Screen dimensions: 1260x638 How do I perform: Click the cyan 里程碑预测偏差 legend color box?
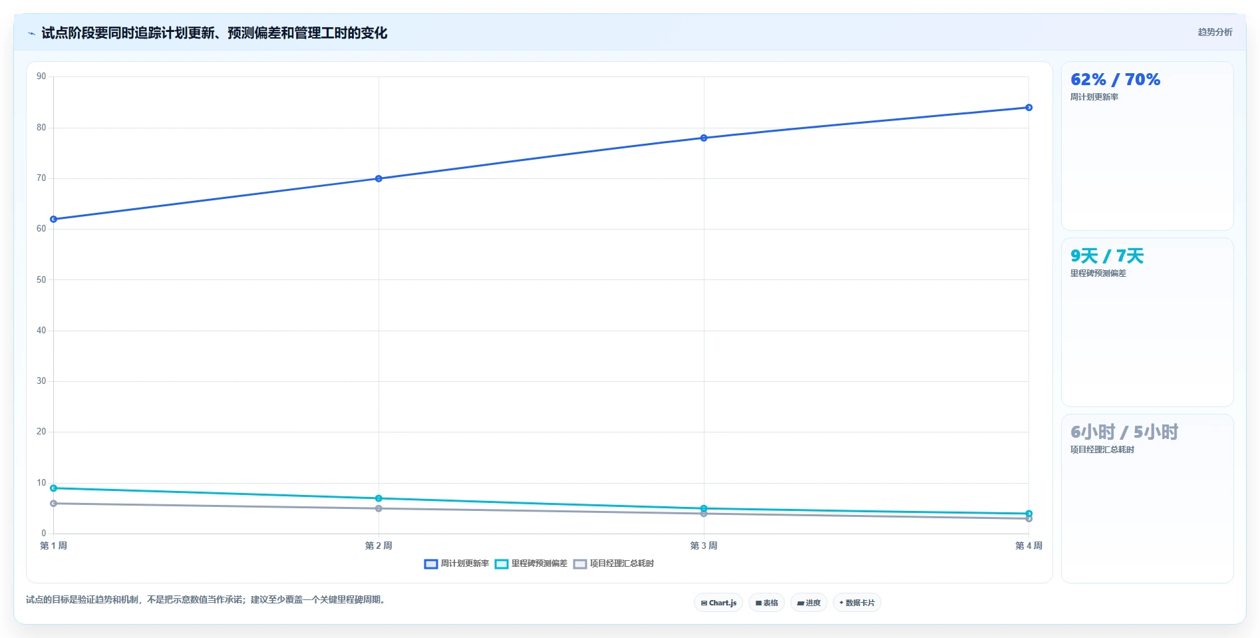tap(502, 564)
